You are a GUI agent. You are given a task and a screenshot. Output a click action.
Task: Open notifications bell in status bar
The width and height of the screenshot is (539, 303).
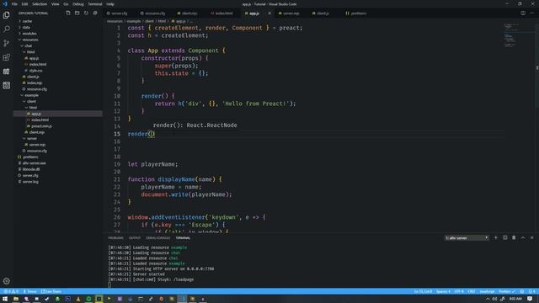[531, 291]
